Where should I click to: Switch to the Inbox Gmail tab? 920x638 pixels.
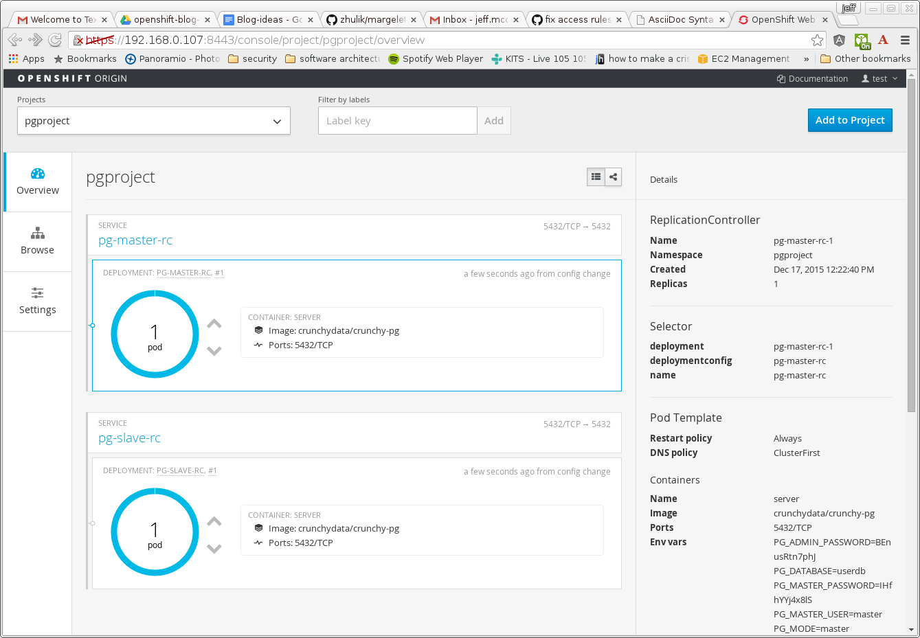pos(474,19)
